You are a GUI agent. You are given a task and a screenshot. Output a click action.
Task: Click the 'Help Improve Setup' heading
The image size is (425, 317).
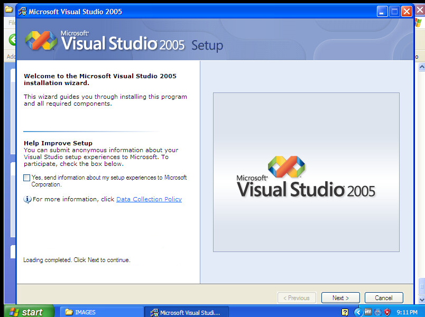coord(58,143)
